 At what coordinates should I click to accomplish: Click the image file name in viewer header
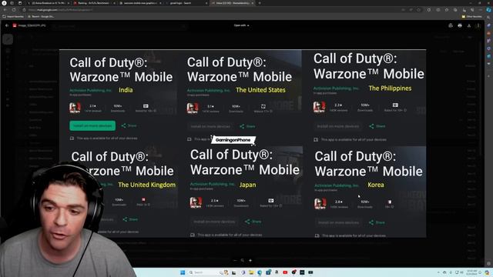pos(32,25)
